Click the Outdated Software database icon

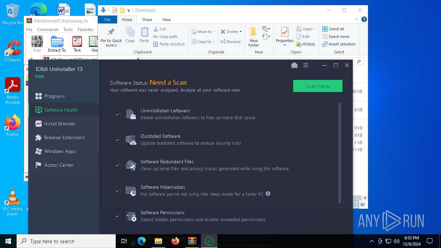click(x=131, y=139)
